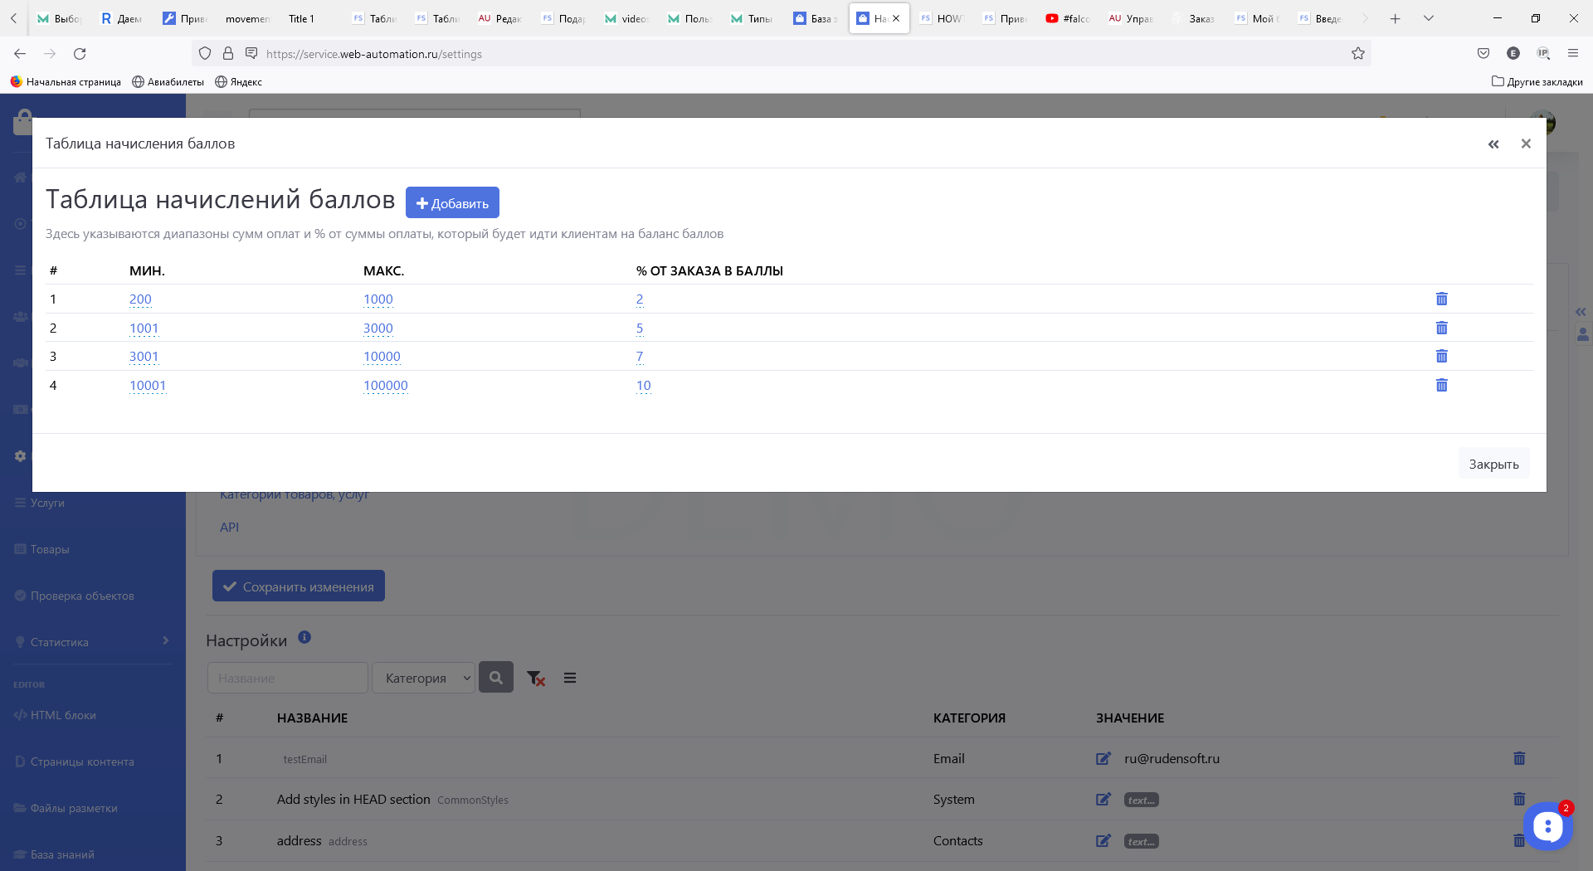Click the Добавить button to add a range
This screenshot has width=1593, height=871.
click(x=452, y=203)
